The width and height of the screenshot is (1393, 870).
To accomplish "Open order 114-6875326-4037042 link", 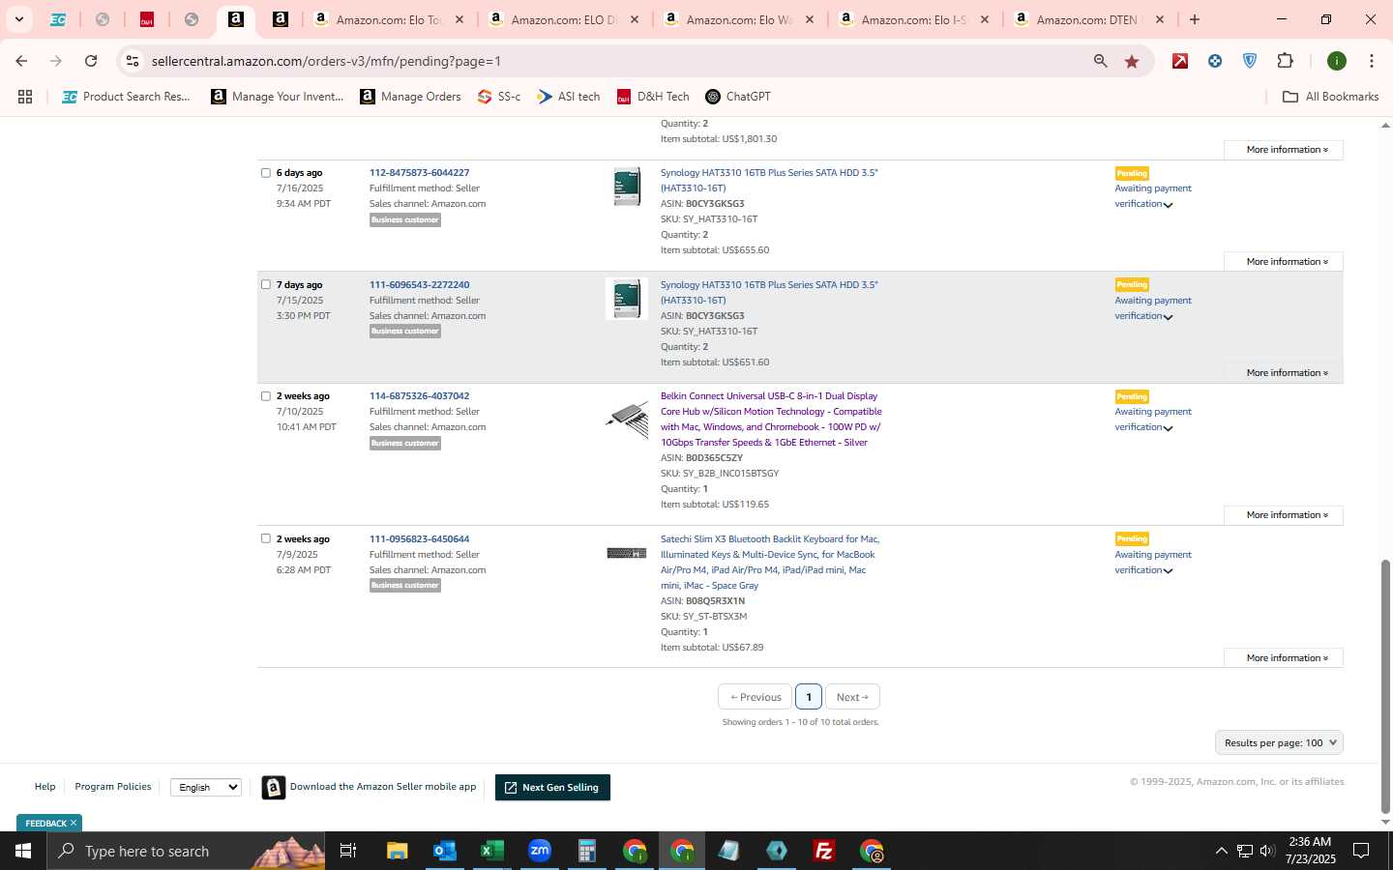I will pyautogui.click(x=419, y=396).
